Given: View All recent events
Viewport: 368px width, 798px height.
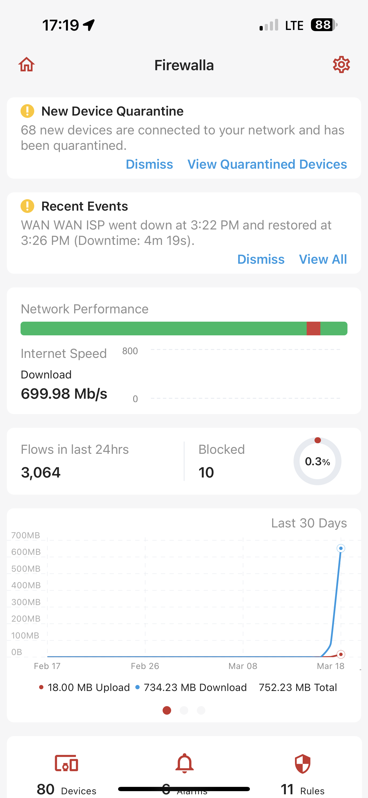Looking at the screenshot, I should coord(323,259).
